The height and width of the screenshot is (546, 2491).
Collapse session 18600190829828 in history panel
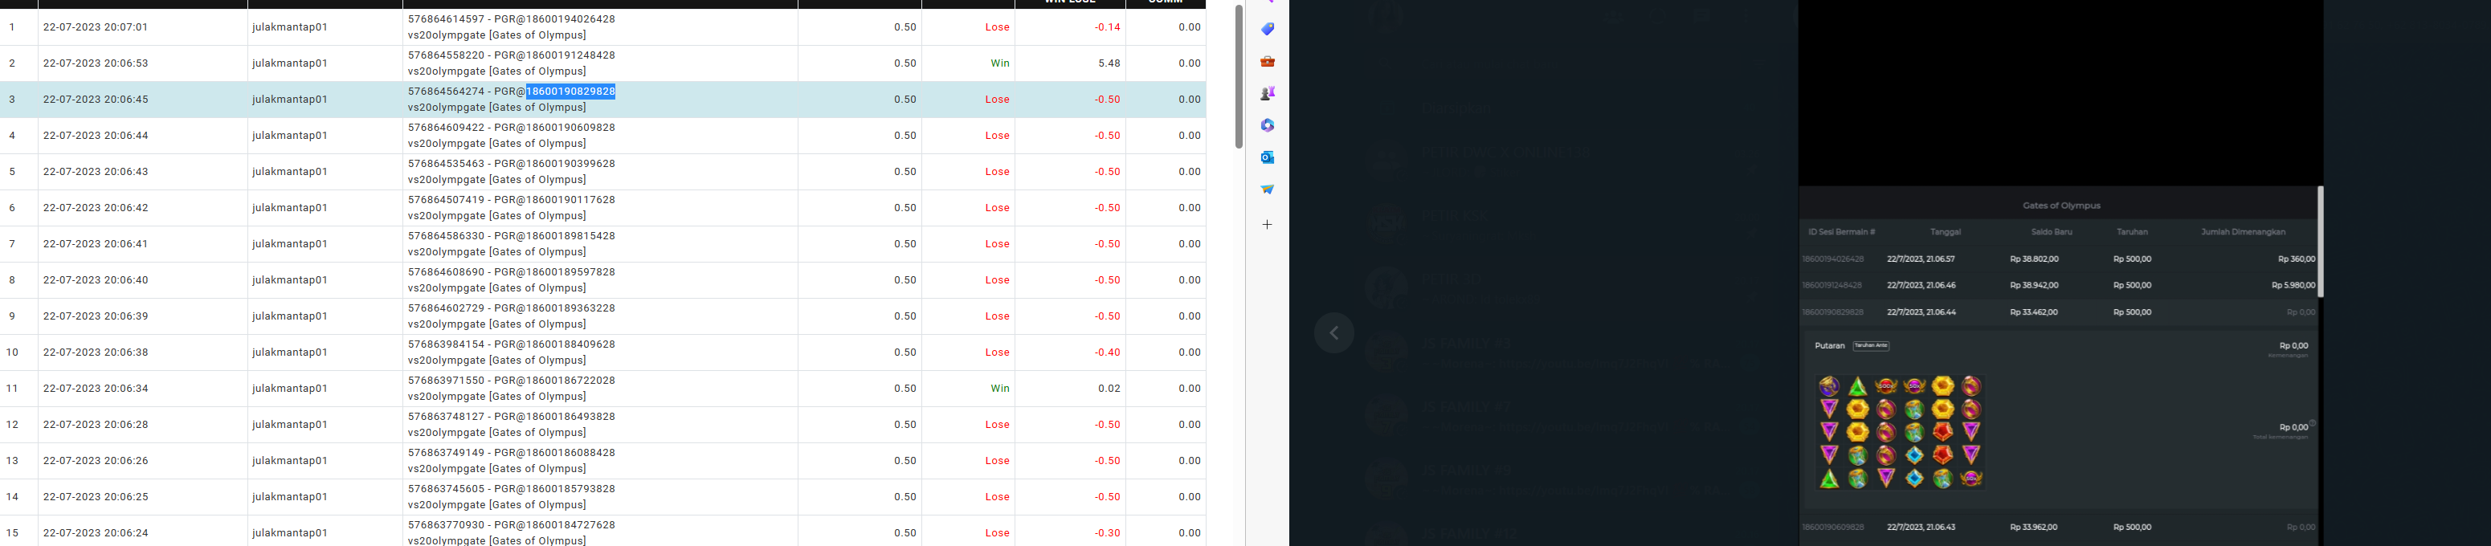[x=1832, y=312]
